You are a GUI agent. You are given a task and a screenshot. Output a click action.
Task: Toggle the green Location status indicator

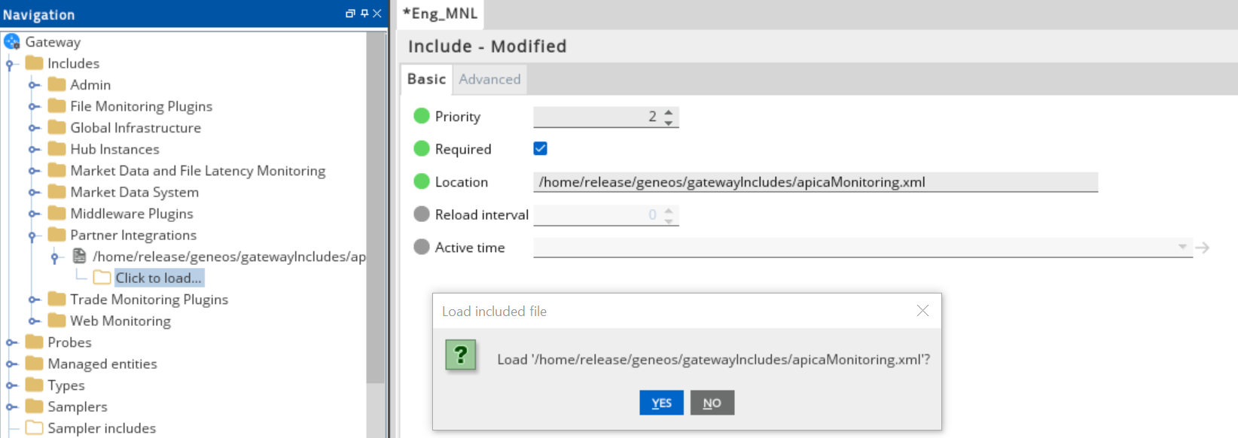(422, 182)
